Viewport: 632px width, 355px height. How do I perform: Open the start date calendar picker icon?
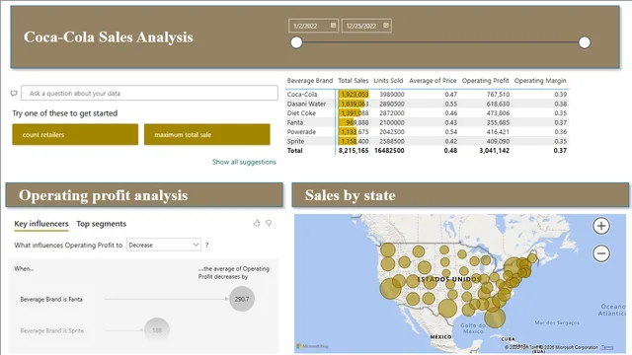333,26
